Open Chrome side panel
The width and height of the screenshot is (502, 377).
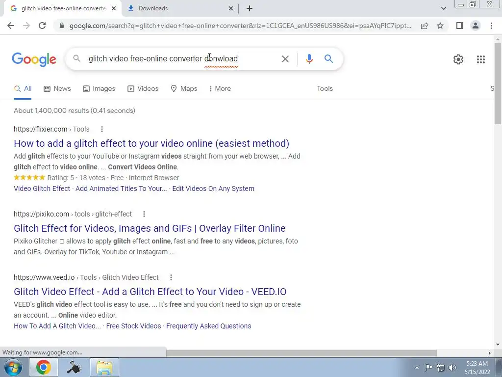(460, 26)
